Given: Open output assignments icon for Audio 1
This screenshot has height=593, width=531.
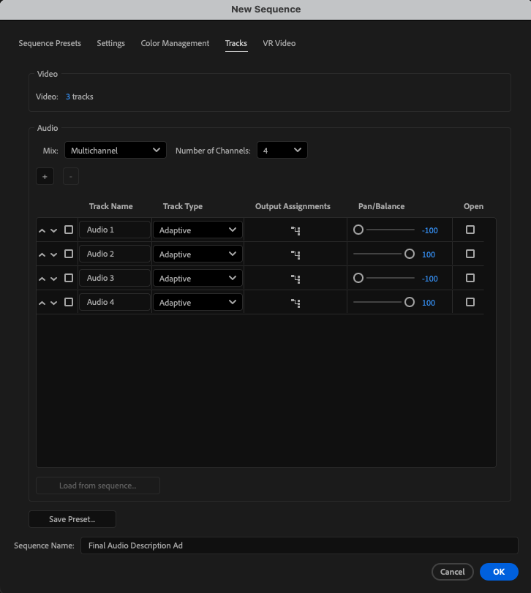Looking at the screenshot, I should pos(295,230).
